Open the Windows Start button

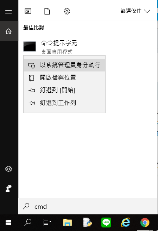[x=8, y=223]
